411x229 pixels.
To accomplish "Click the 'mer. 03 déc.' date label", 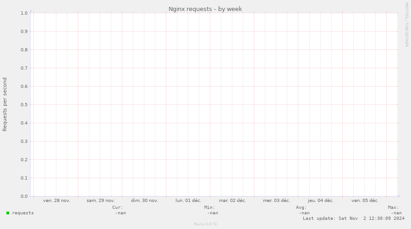I will [x=277, y=201].
